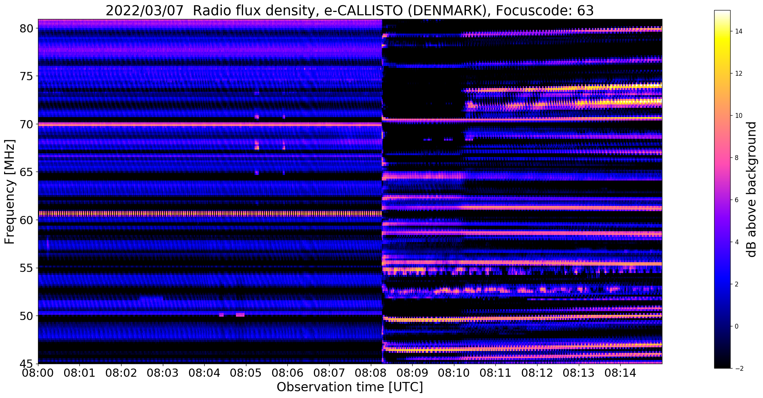Click the colorbar gradient strip
Screen dimensions: 763x398
(722, 189)
